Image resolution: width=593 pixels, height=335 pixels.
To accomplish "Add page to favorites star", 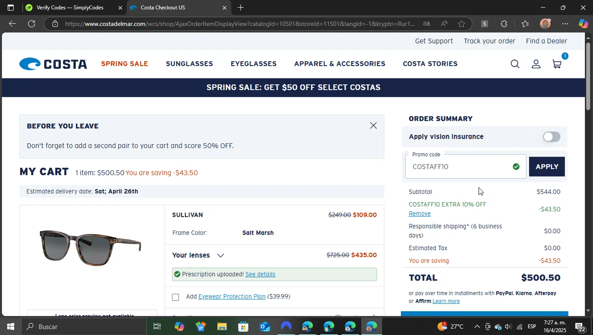I will [461, 24].
